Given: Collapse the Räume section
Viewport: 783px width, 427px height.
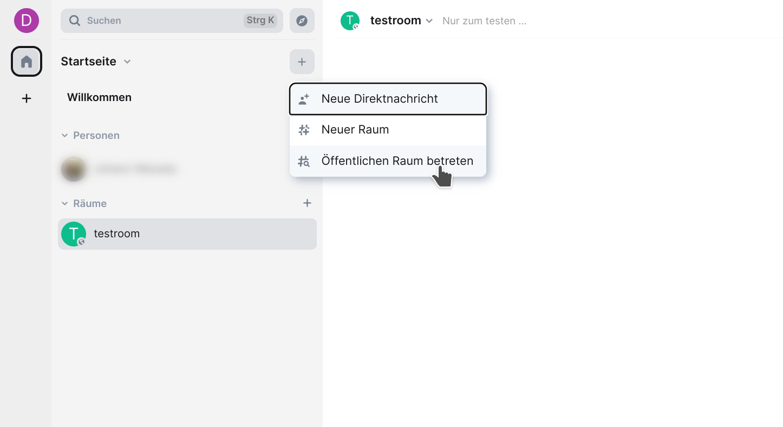Looking at the screenshot, I should [65, 204].
